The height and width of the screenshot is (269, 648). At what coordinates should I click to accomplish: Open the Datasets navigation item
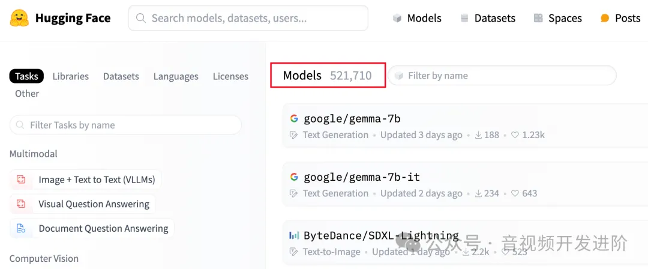(487, 18)
